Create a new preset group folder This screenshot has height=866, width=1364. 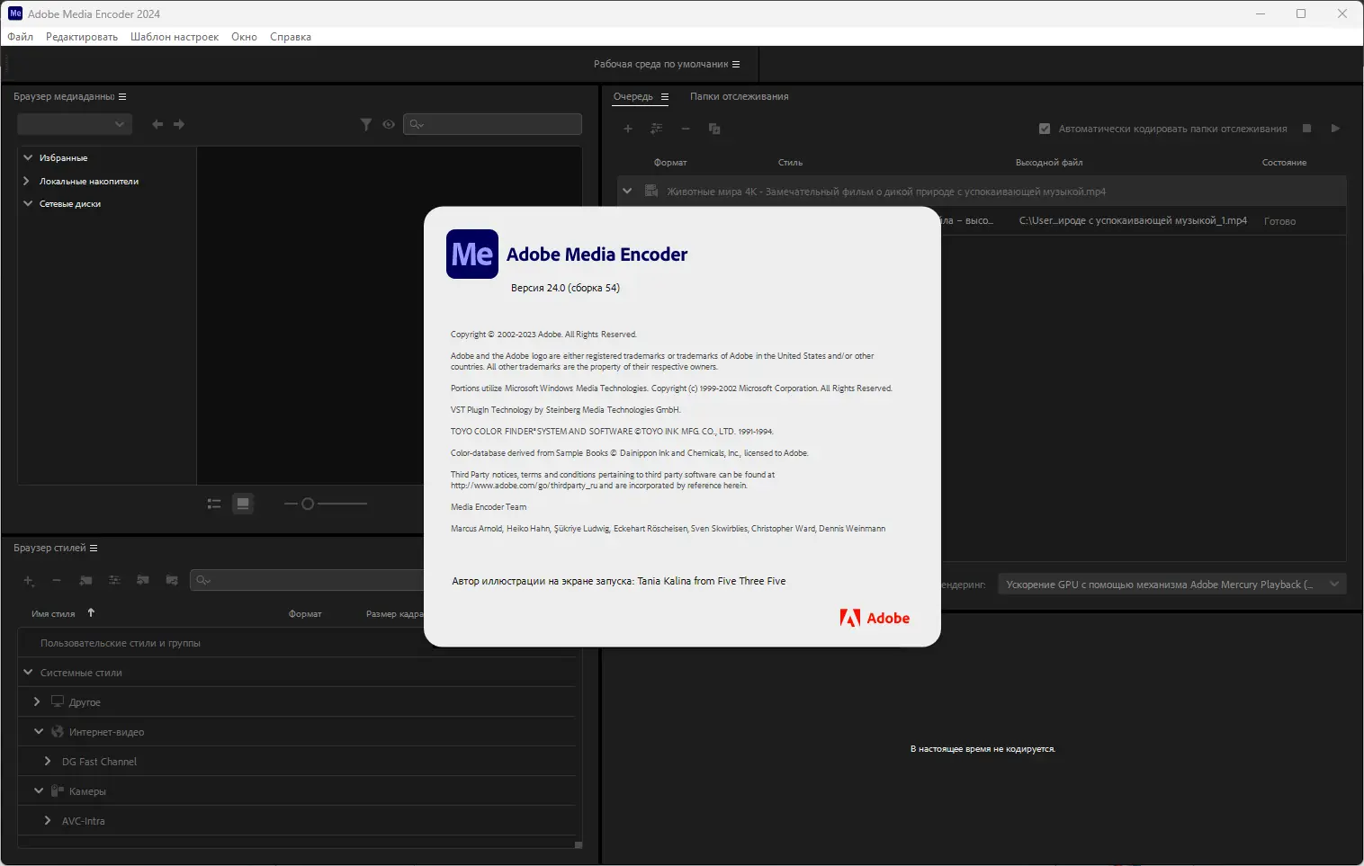click(85, 580)
